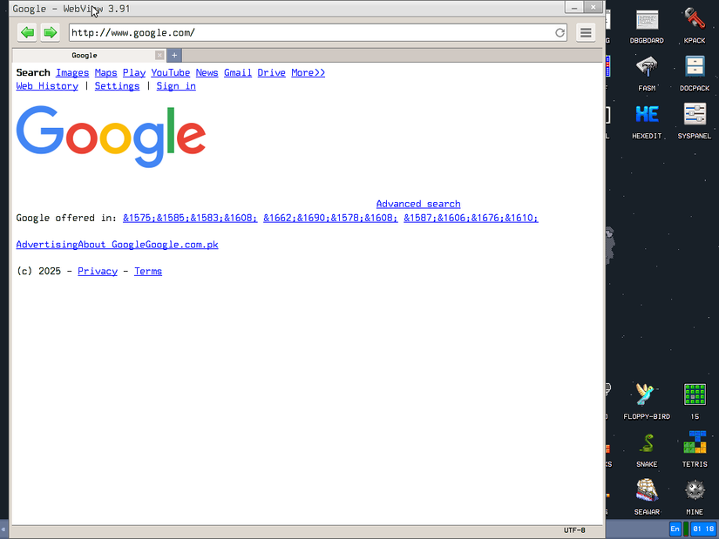
Task: Click the Sign in link
Action: click(175, 85)
